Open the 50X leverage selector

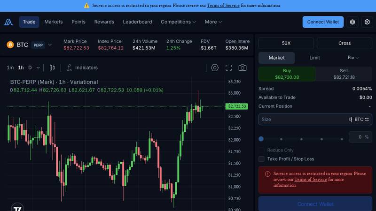click(286, 43)
